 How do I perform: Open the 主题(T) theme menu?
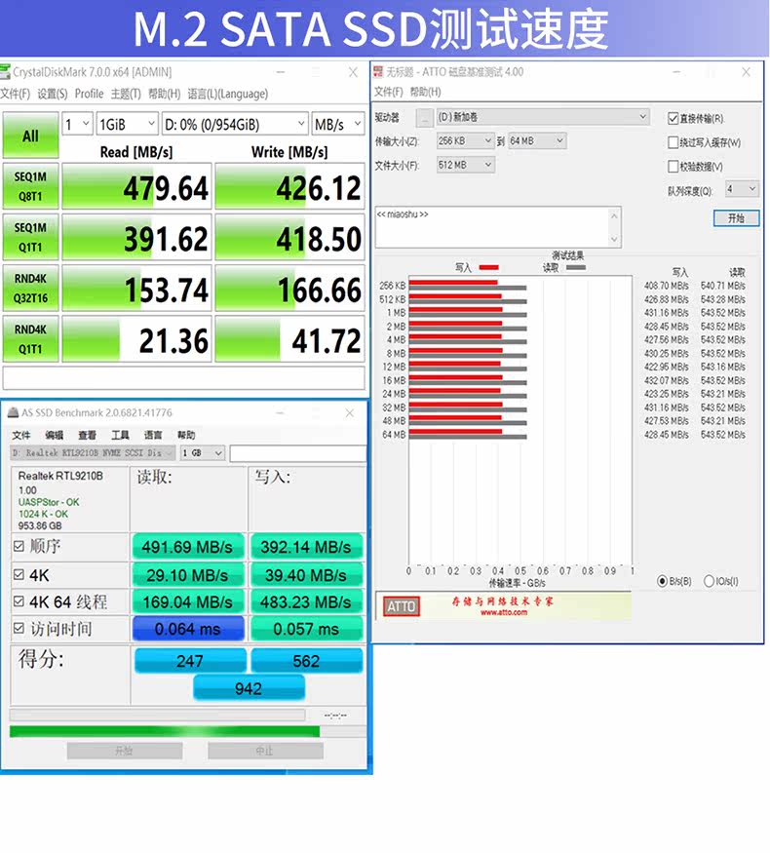click(126, 94)
